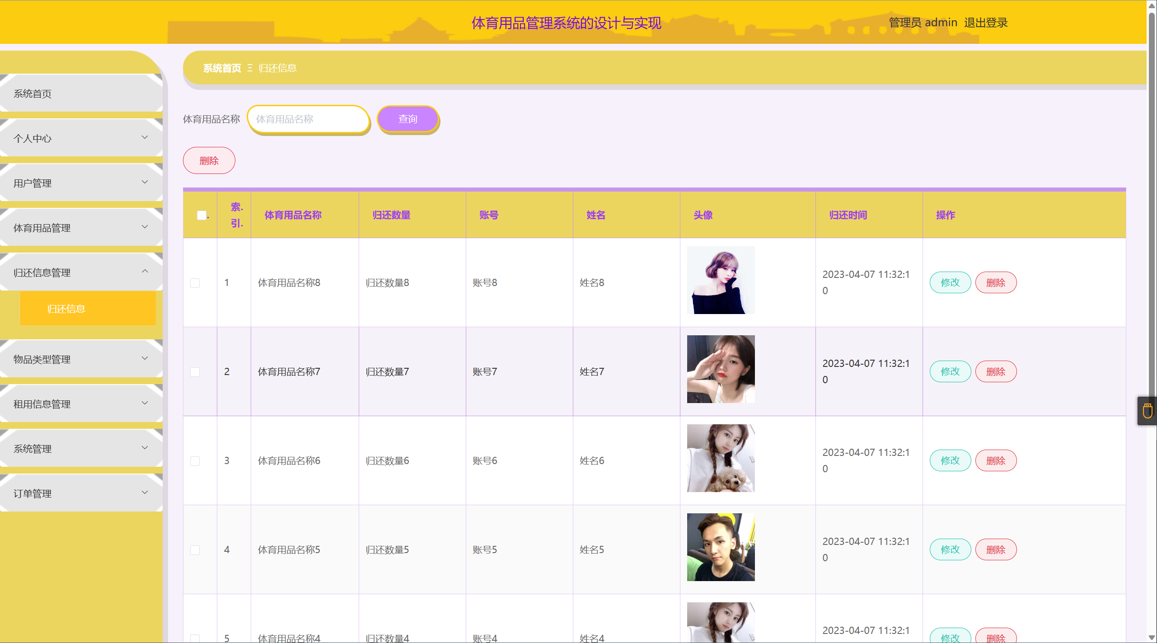Viewport: 1157px width, 643px height.
Task: Click 删除 for 体育用品名称7 row
Action: pos(996,371)
